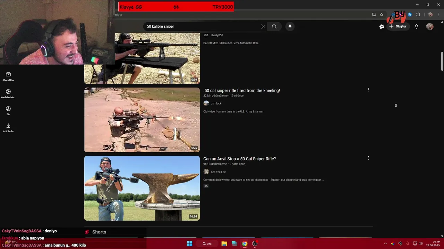
Task: Open the Yee Yee Life channel avatar
Action: tap(206, 172)
